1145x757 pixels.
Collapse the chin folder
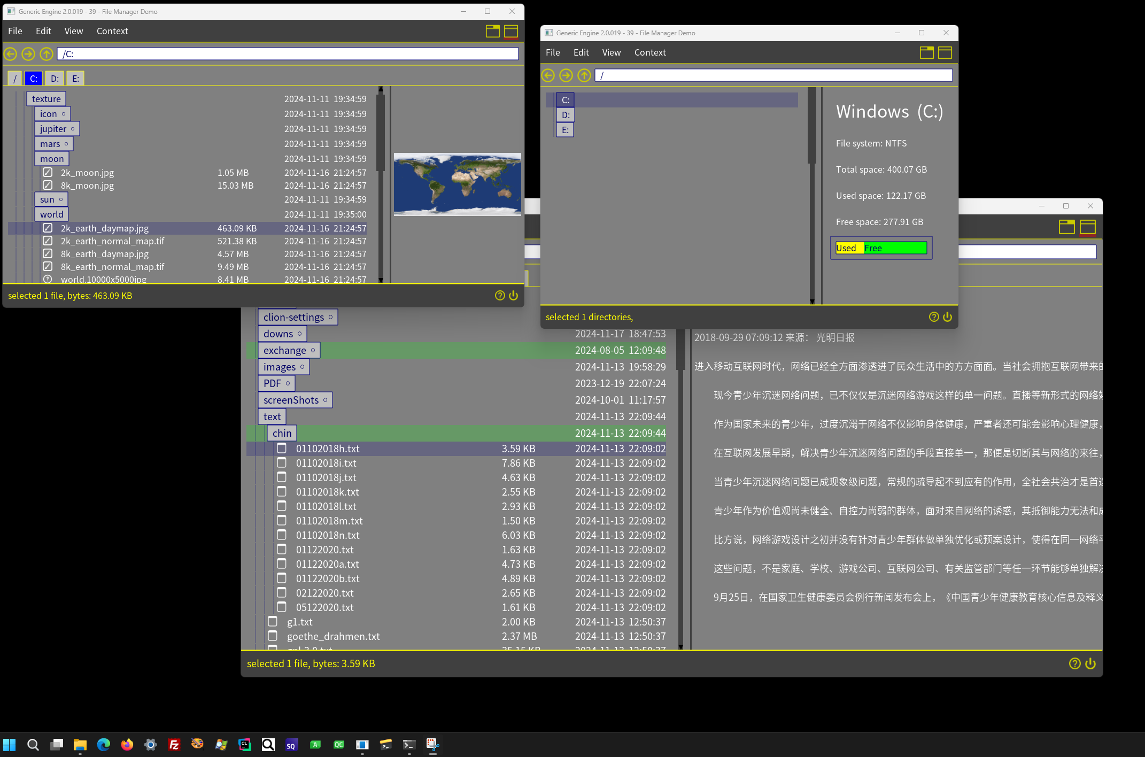282,433
